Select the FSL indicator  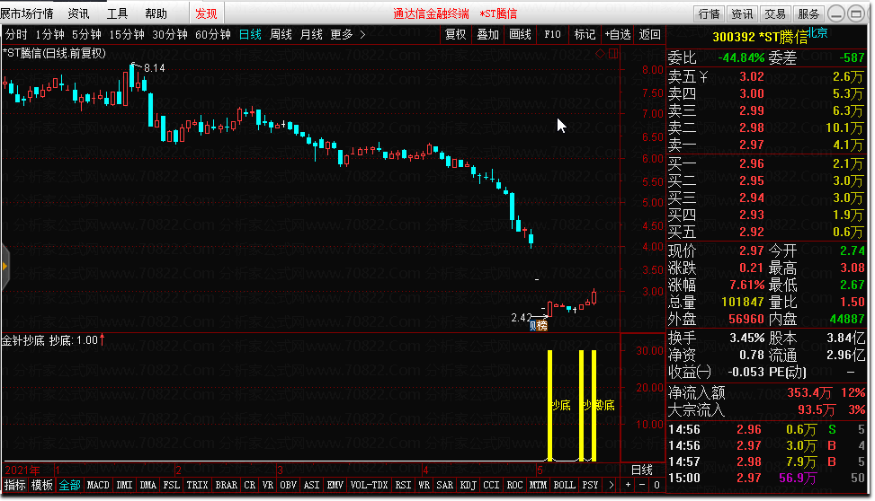pos(172,485)
